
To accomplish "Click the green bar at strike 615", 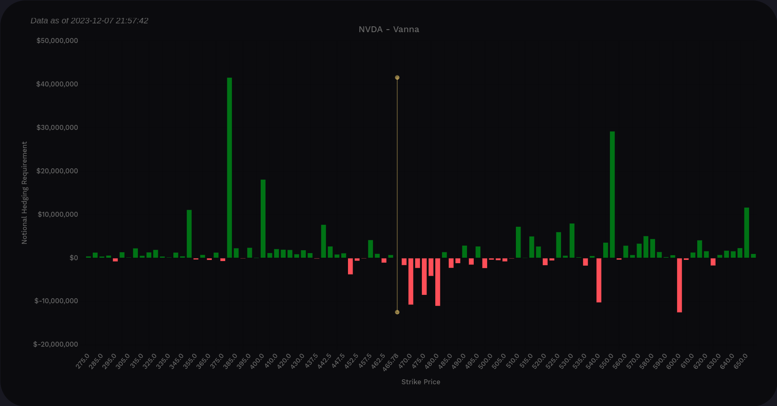I will pyautogui.click(x=699, y=249).
